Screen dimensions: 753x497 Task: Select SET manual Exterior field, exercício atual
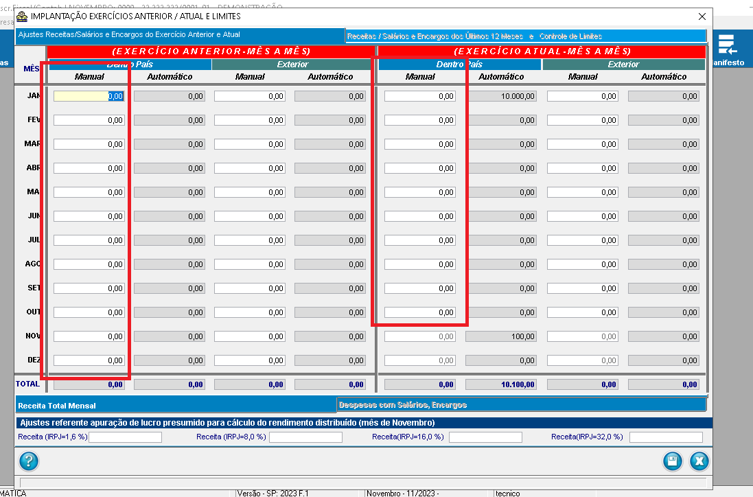click(583, 288)
